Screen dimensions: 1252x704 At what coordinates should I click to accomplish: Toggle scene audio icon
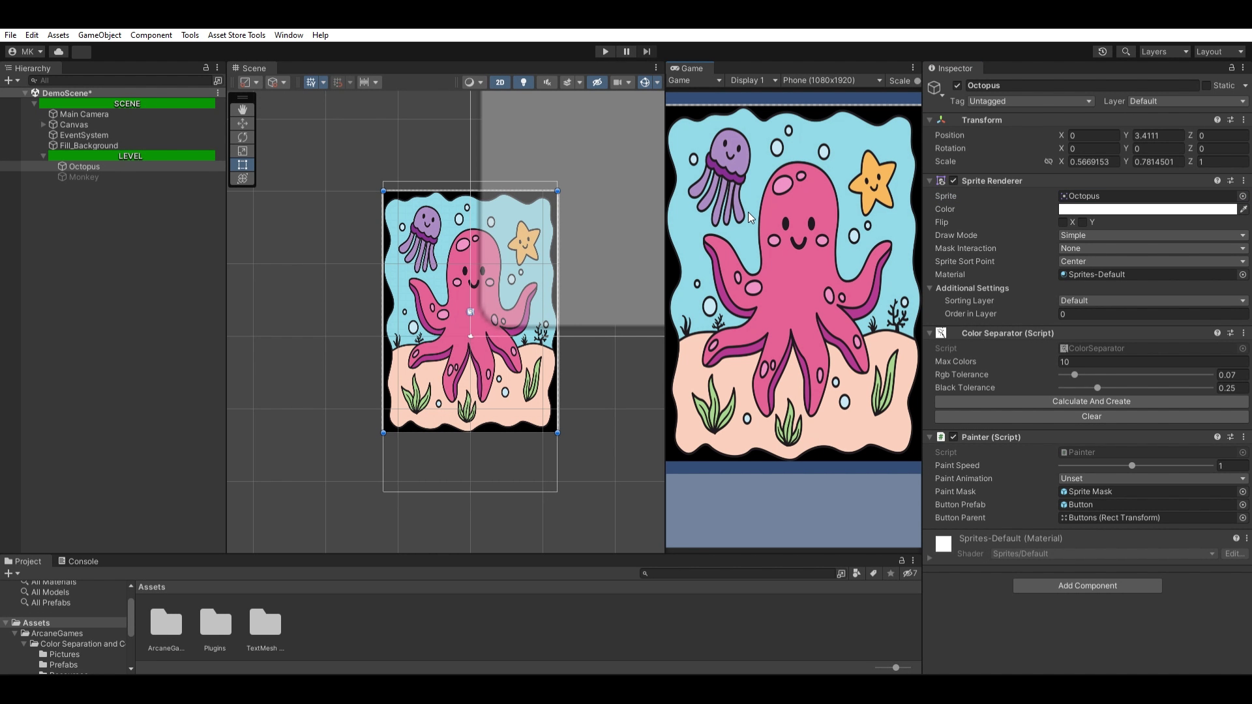pos(547,82)
